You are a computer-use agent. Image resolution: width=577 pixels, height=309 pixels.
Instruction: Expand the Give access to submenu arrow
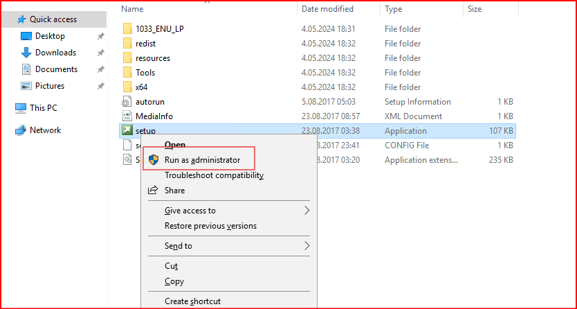[306, 211]
